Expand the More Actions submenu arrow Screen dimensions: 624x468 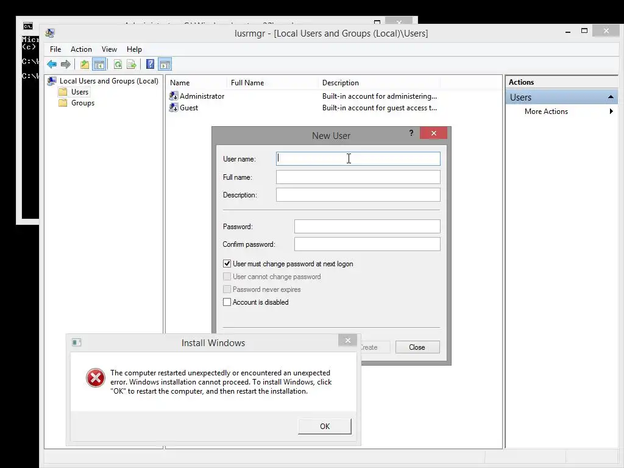coord(611,112)
